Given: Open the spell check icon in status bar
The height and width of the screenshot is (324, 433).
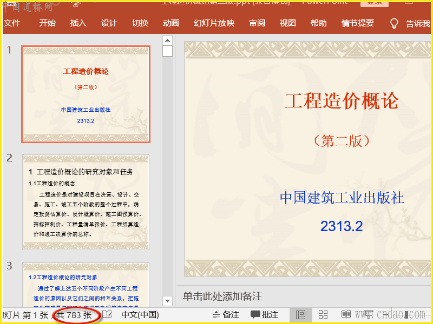Looking at the screenshot, I should point(107,315).
